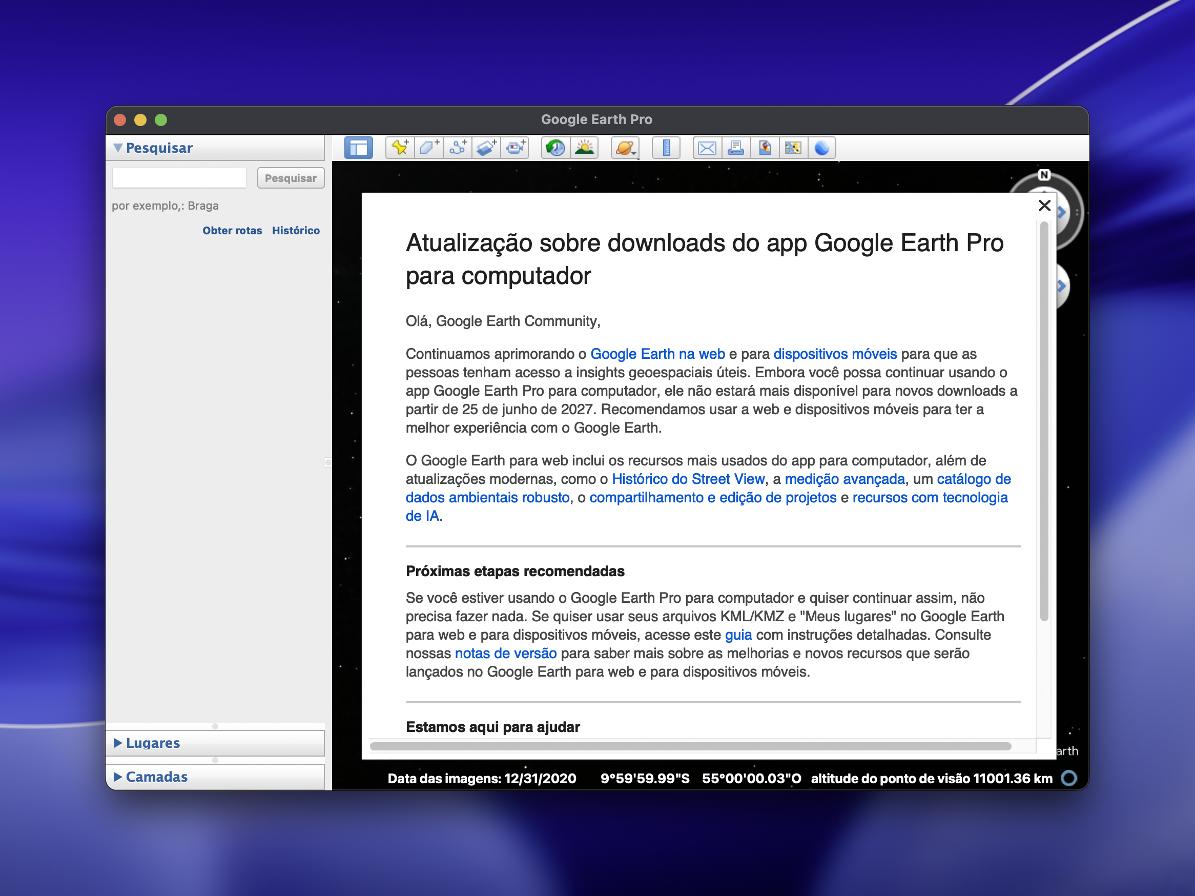Click the Próximas etapas recomendadas heading
Screen dimensions: 1195x896
pos(515,571)
